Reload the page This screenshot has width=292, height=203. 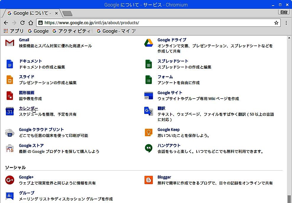point(22,23)
